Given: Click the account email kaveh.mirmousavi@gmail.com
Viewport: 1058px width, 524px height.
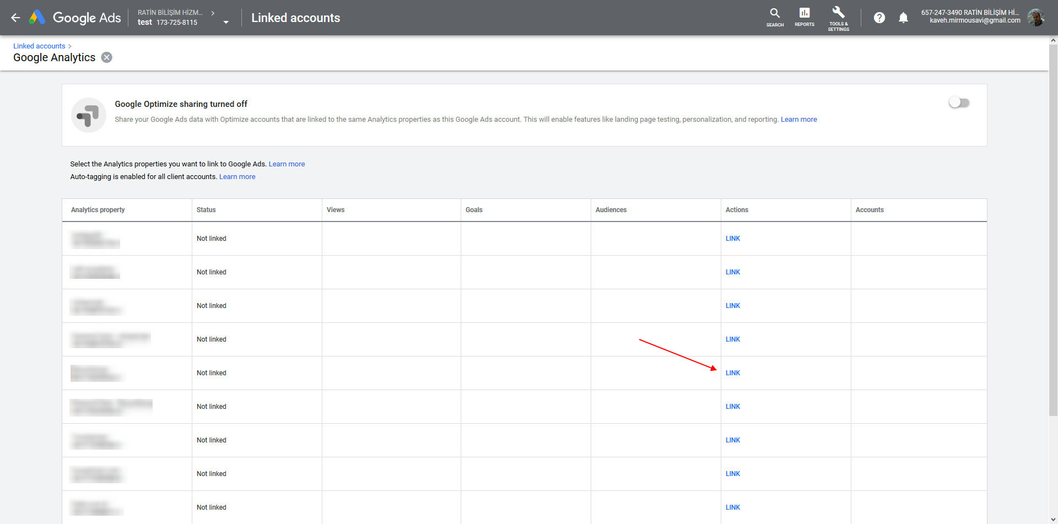Looking at the screenshot, I should click(x=975, y=20).
